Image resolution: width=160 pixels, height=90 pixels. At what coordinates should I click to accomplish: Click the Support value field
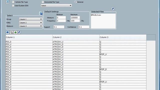59,27
